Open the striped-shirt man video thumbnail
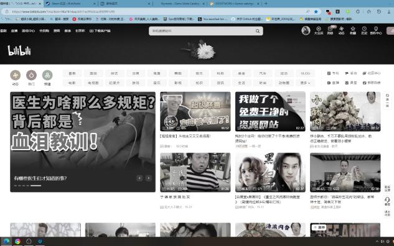The width and height of the screenshot is (394, 246). [x=195, y=173]
